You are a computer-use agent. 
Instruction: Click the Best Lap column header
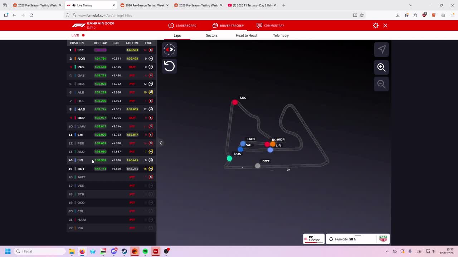click(100, 43)
